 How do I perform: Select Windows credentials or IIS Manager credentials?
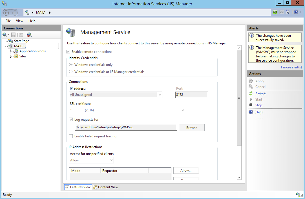tap(70, 72)
